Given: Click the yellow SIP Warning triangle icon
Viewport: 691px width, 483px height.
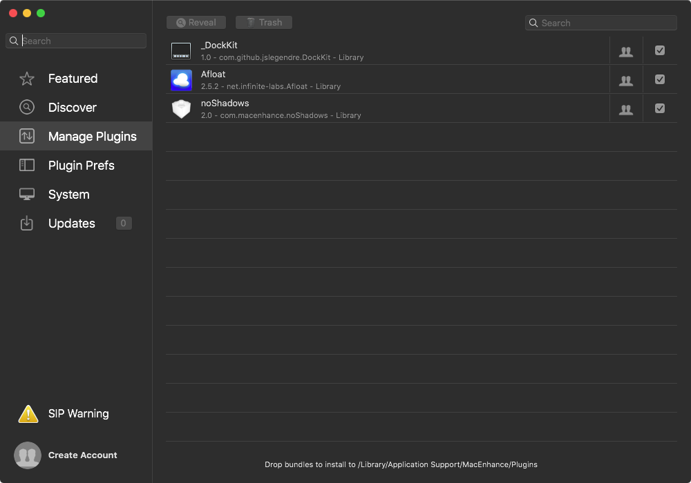Looking at the screenshot, I should click(x=28, y=414).
